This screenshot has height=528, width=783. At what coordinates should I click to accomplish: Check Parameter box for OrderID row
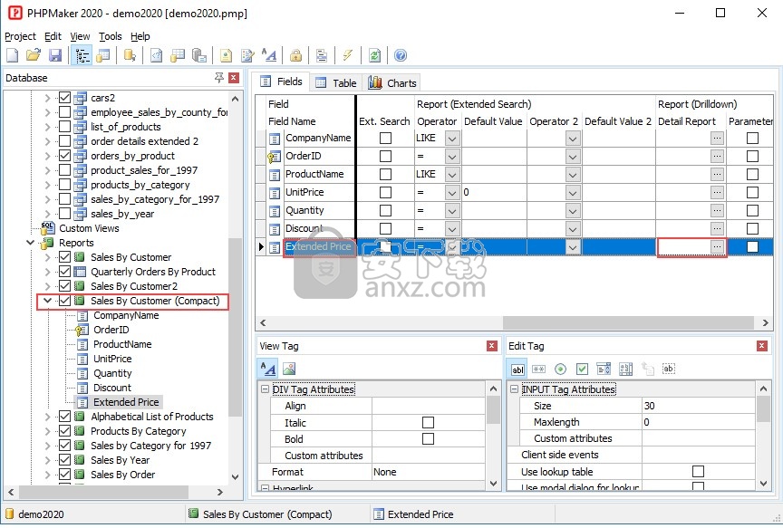coord(752,156)
